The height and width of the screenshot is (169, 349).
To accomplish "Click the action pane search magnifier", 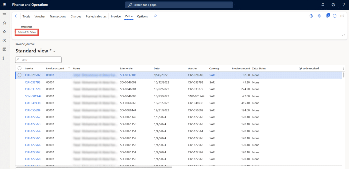I will (x=155, y=16).
